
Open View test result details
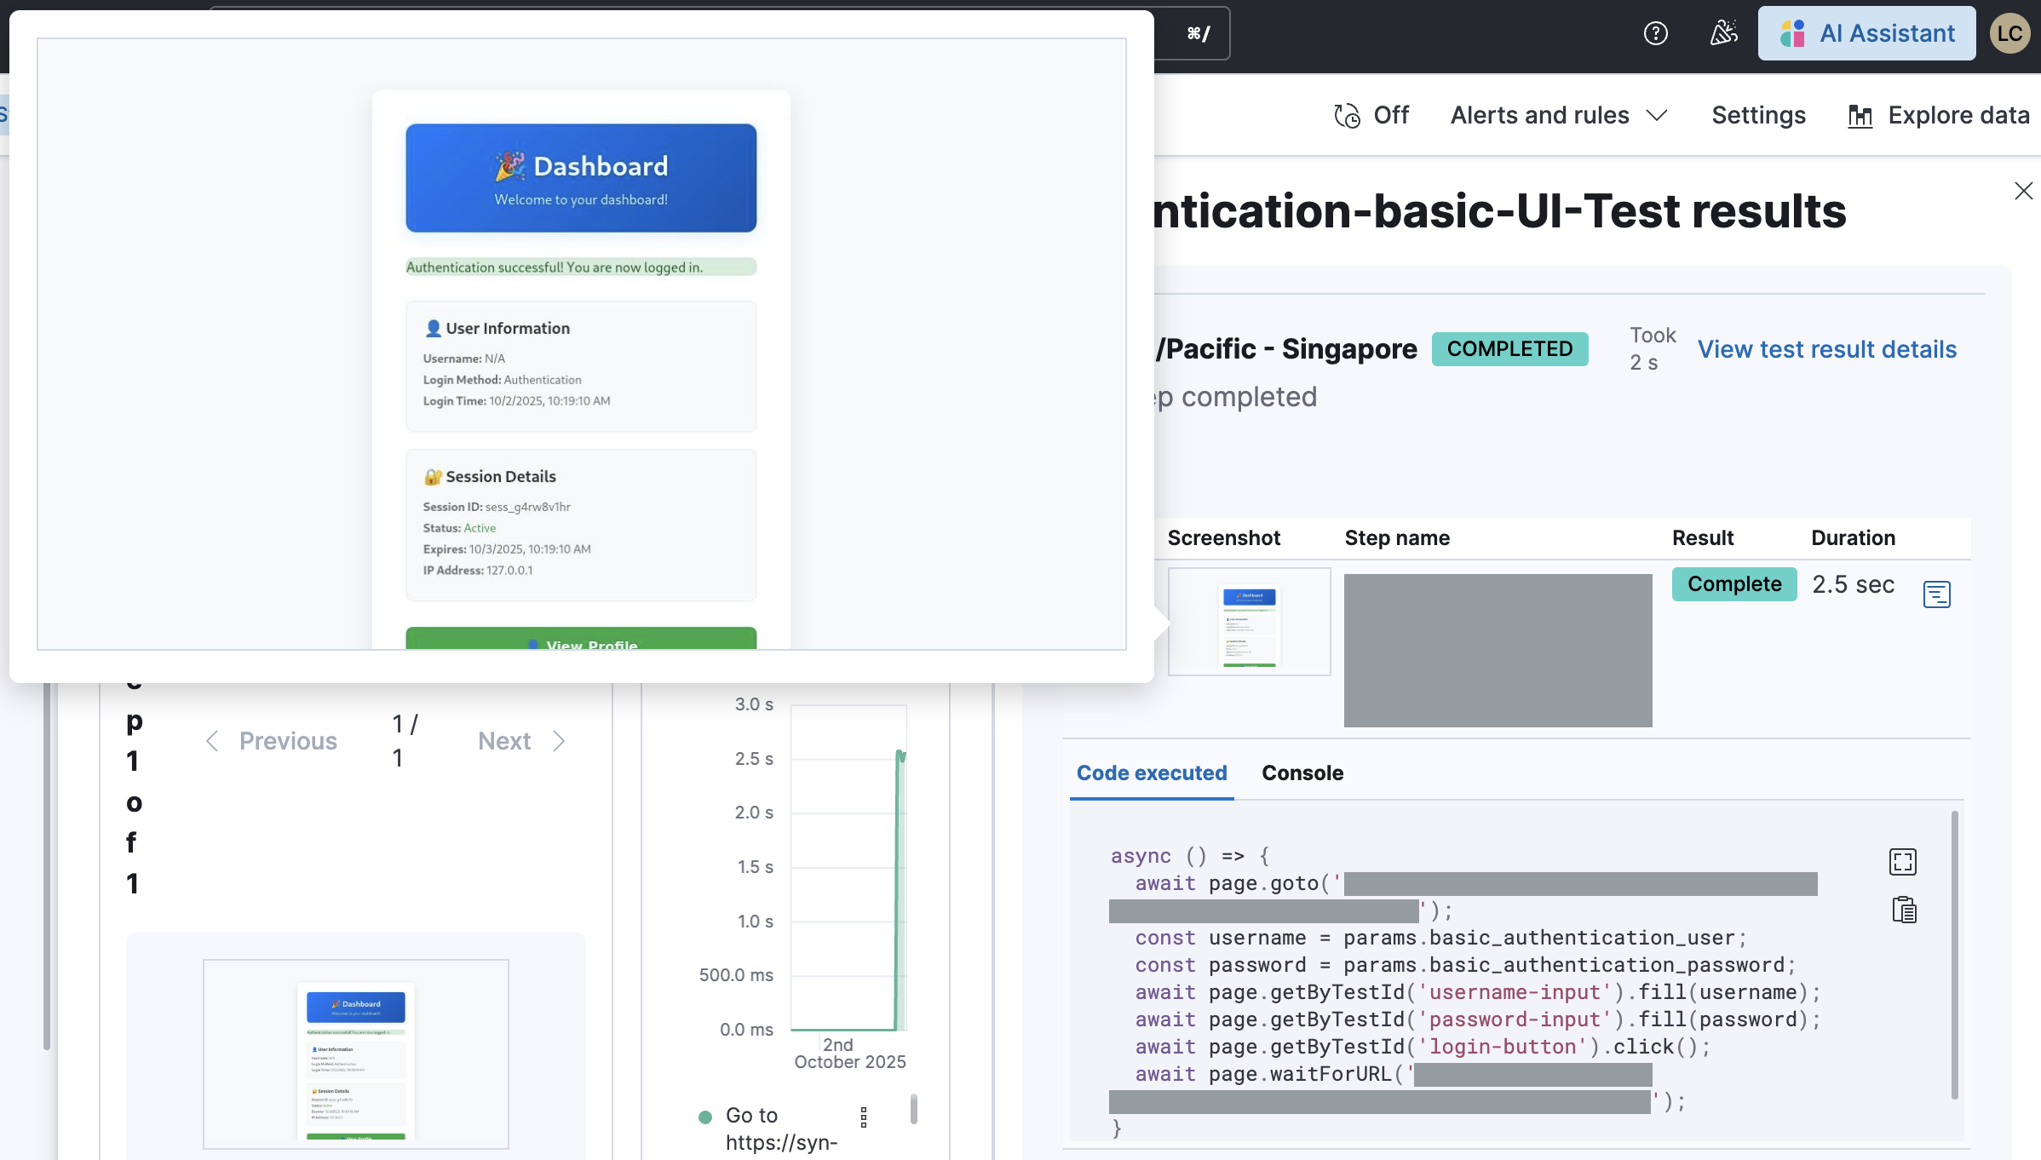tap(1826, 349)
